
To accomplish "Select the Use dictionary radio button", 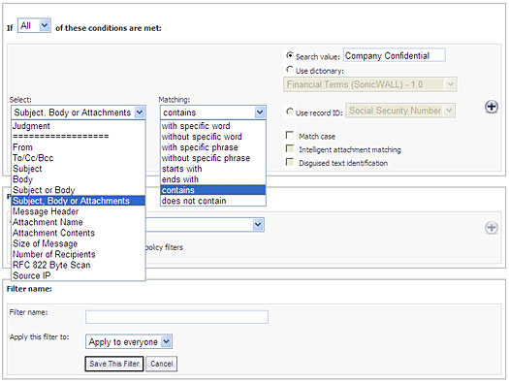I will click(x=289, y=70).
